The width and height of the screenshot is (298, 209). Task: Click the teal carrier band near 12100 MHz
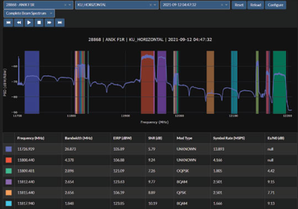tap(234, 82)
